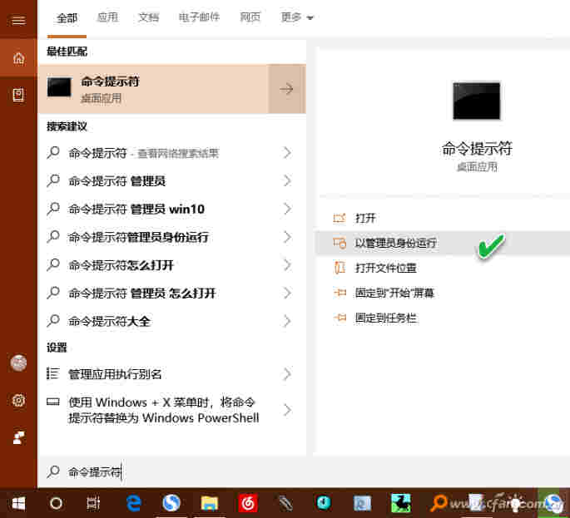The height and width of the screenshot is (518, 570).
Task: Click the folder icon for 打开文件位置
Action: click(x=340, y=268)
